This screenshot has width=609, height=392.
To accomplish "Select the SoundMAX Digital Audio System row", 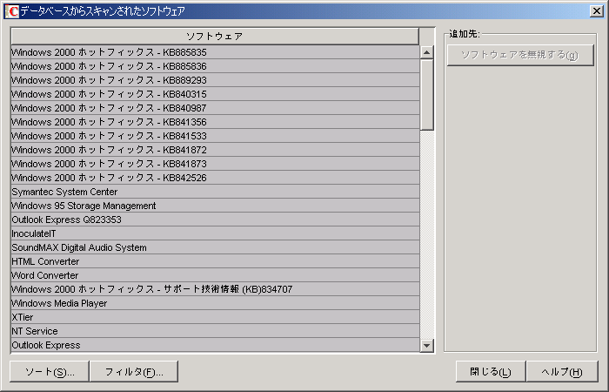I will click(x=215, y=247).
